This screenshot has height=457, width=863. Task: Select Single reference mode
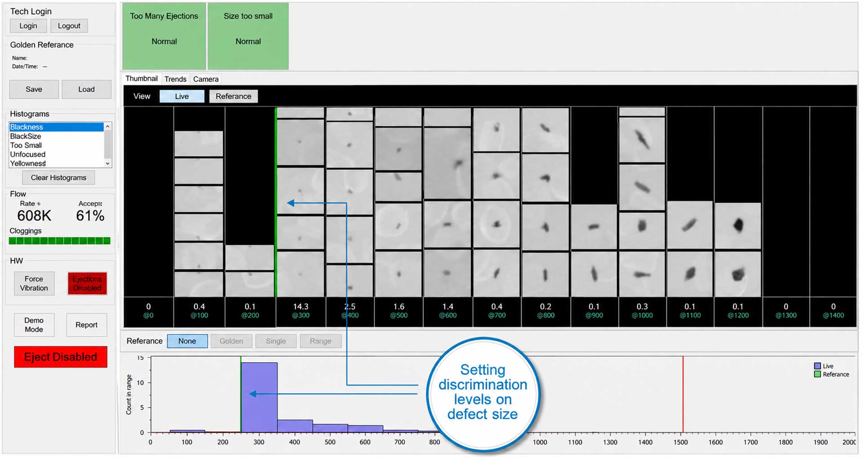[276, 341]
